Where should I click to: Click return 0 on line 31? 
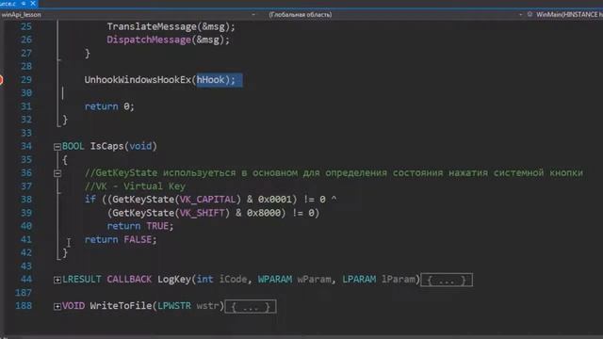[109, 106]
